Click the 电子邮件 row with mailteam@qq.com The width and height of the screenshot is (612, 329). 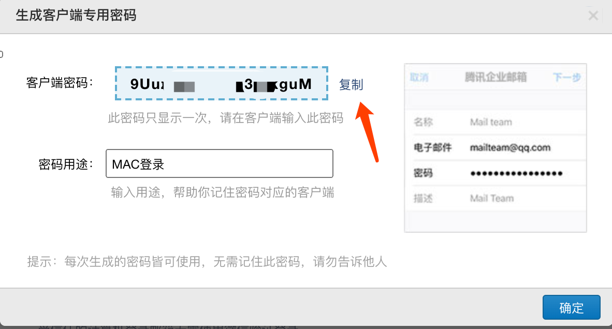496,148
